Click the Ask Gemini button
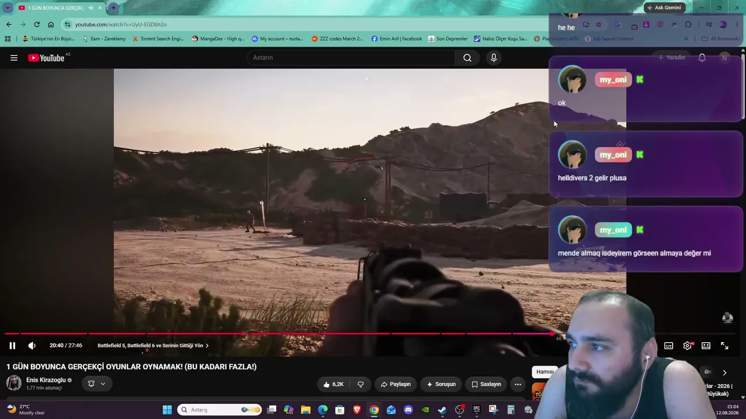This screenshot has width=746, height=419. [x=664, y=8]
